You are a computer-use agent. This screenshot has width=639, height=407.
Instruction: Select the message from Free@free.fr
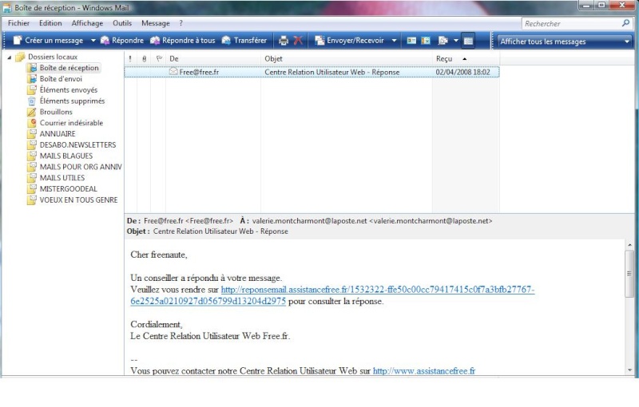[312, 72]
